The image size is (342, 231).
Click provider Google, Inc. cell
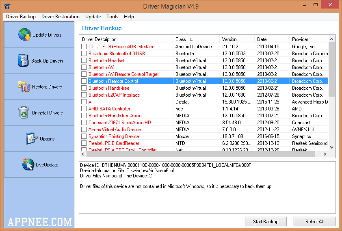[303, 47]
